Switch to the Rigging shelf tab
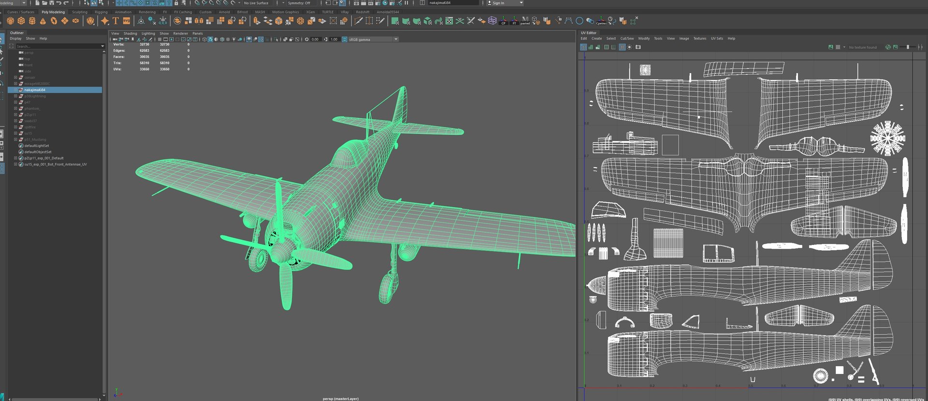The image size is (928, 401). click(101, 12)
